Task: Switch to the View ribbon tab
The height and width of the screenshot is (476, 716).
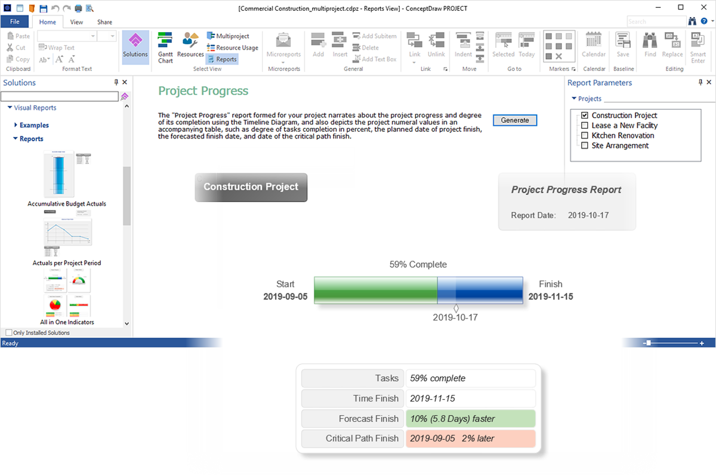Action: (x=77, y=22)
